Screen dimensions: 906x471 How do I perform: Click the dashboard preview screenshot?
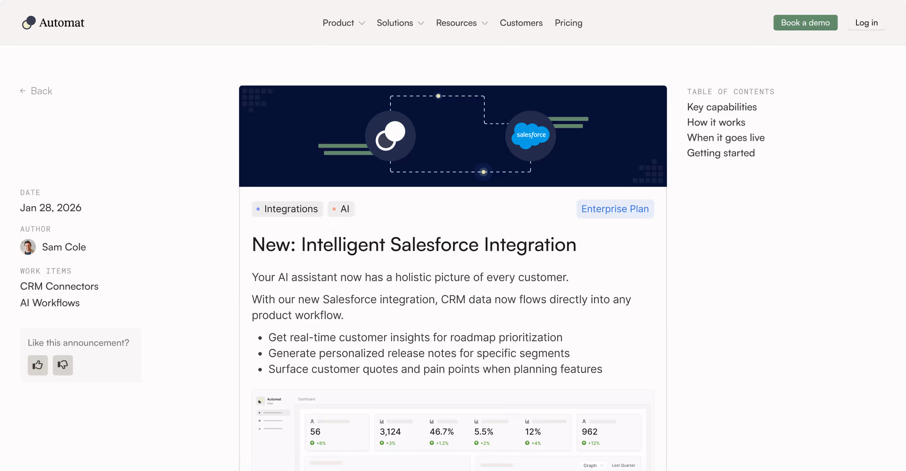[453, 430]
